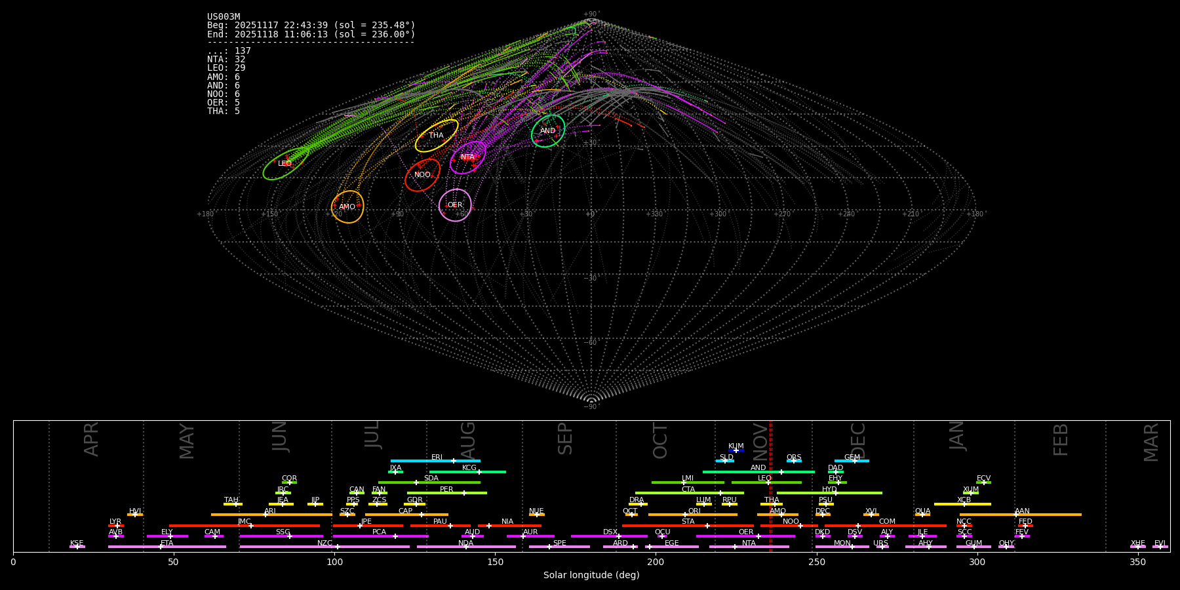
Task: Click the MAR month label in the timeline
Action: click(1151, 442)
